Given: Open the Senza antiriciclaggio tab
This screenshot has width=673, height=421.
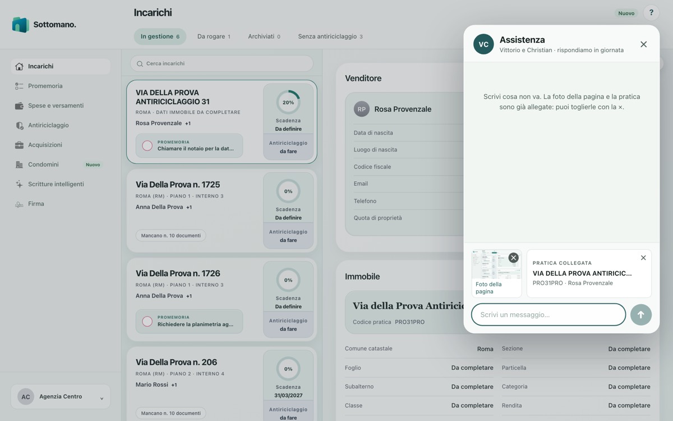Looking at the screenshot, I should pos(330,36).
